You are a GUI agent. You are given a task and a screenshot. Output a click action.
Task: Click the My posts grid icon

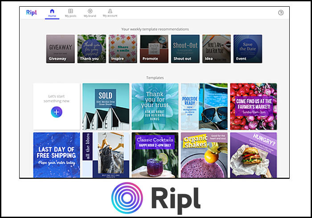pyautogui.click(x=70, y=11)
